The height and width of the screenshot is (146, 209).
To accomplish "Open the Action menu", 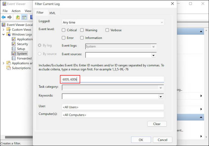I will point(16,11).
